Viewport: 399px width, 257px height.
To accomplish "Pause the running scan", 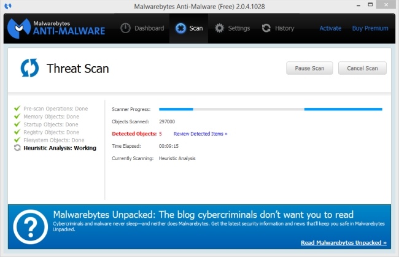I will [309, 68].
